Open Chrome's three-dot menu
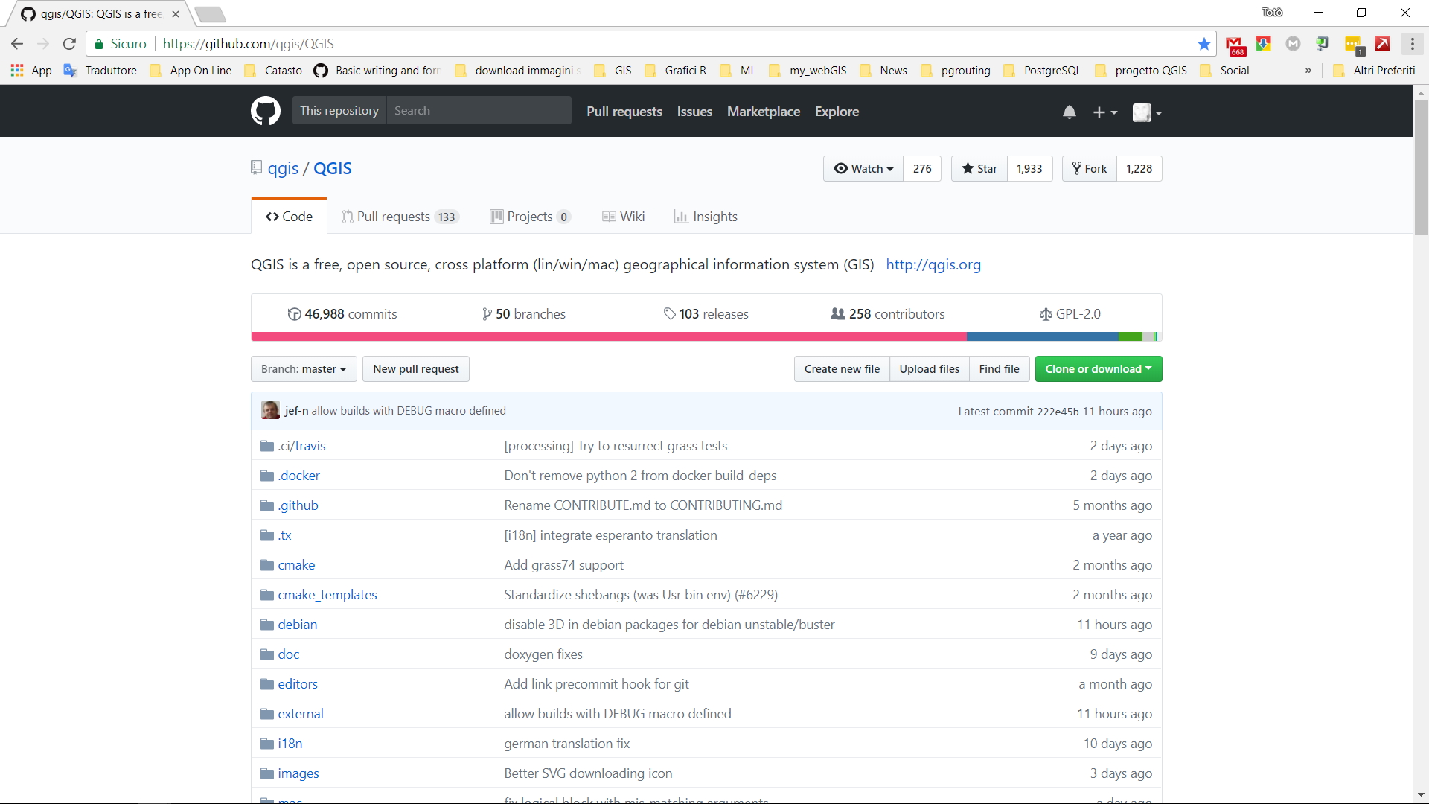The width and height of the screenshot is (1429, 804). 1412,44
